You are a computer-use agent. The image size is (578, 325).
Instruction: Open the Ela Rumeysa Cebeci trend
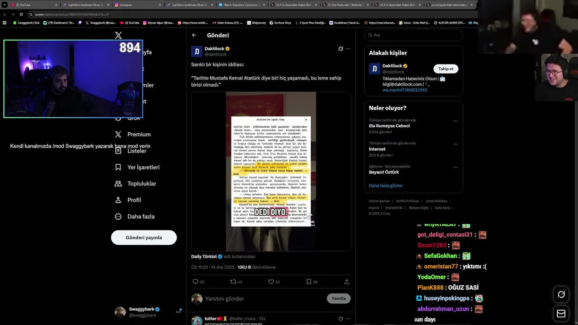(389, 126)
